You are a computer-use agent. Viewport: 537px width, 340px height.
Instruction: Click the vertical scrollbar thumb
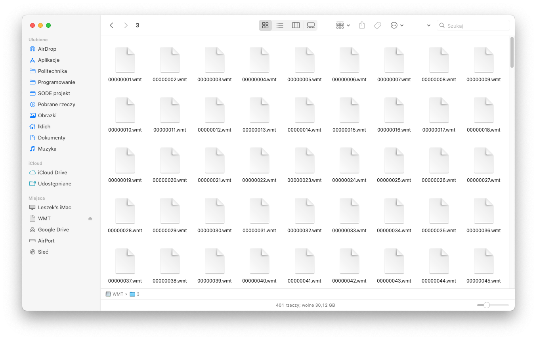pos(512,52)
